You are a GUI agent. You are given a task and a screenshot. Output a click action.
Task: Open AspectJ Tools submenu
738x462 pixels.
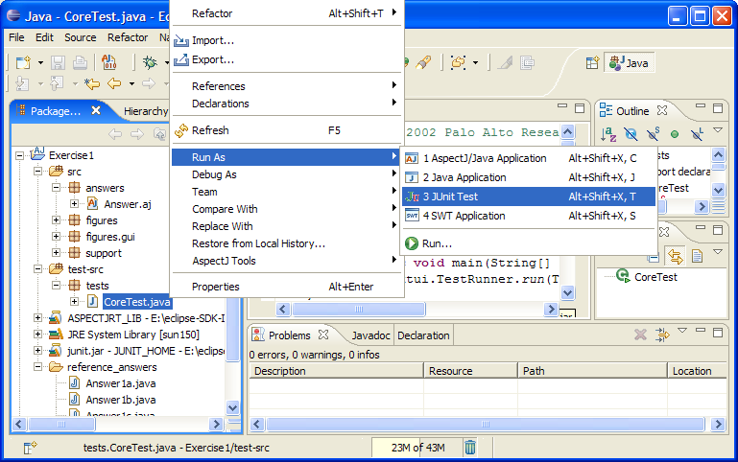(x=286, y=261)
